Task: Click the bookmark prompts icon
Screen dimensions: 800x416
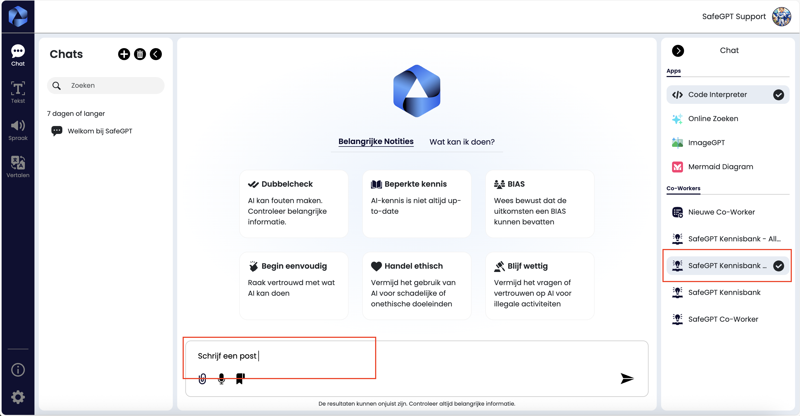Action: [x=240, y=379]
